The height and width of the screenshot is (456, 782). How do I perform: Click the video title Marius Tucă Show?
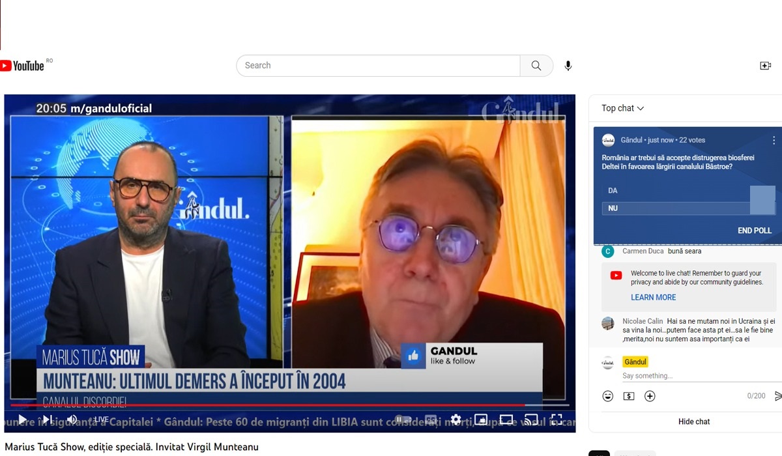click(132, 447)
